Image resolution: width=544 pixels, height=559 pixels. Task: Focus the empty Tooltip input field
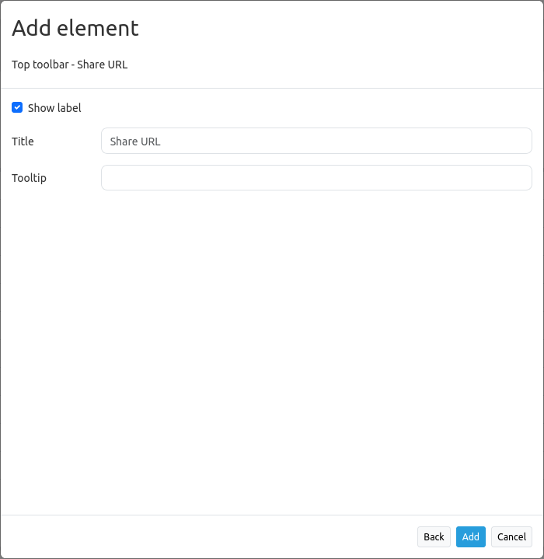tap(316, 177)
